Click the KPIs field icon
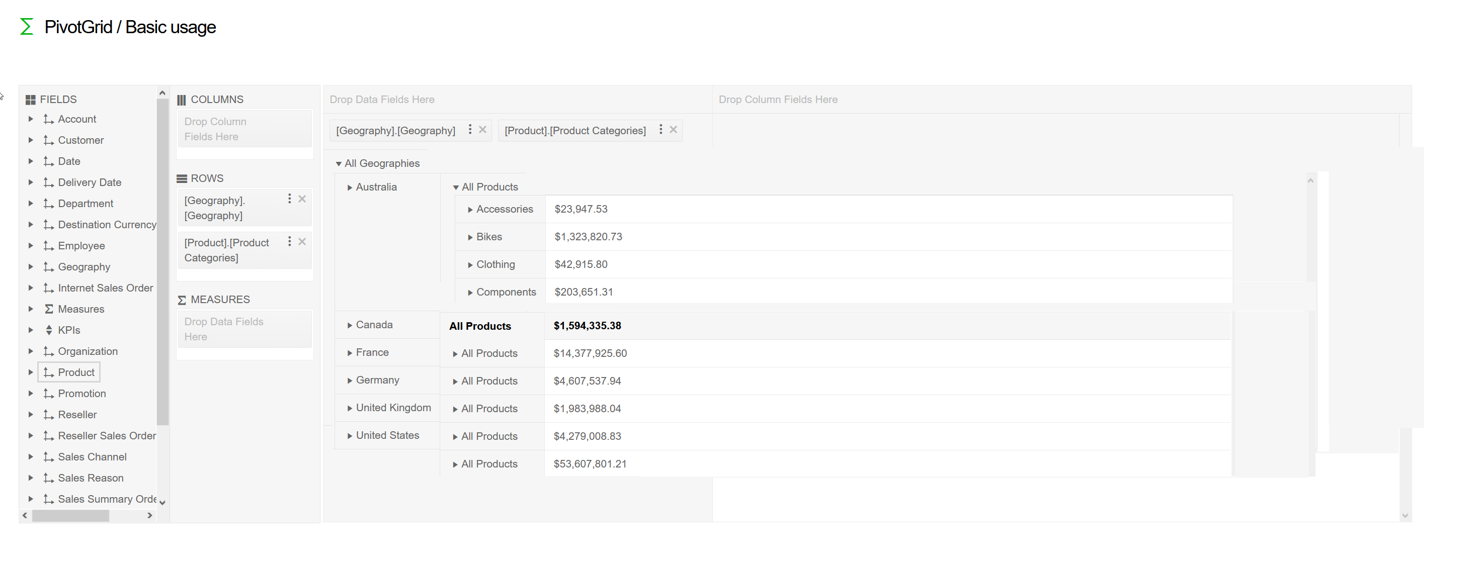This screenshot has width=1472, height=565. coord(49,330)
